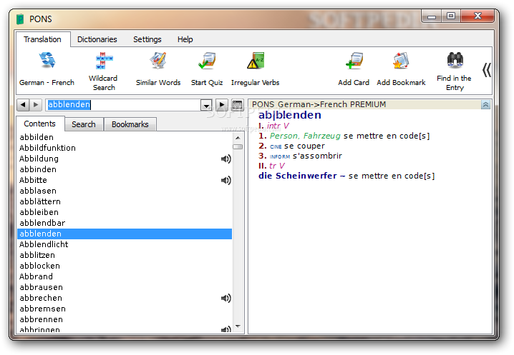The image size is (514, 355).
Task: Click the ab|blenden headword in the entry
Action: (x=290, y=115)
